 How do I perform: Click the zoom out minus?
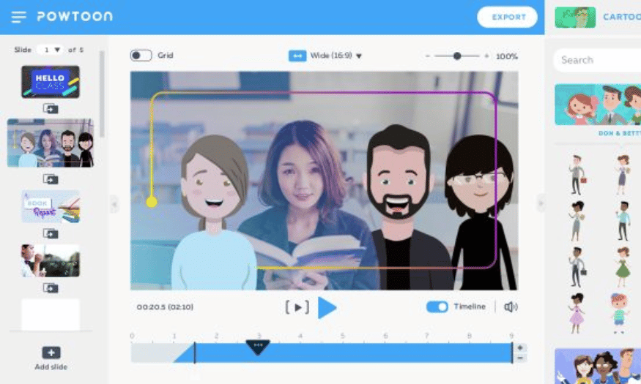tap(428, 56)
